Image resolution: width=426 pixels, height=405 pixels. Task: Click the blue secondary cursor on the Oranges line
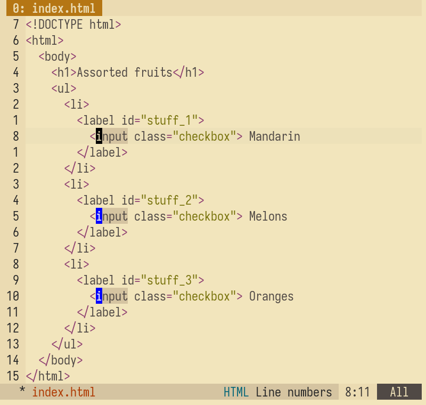click(99, 296)
